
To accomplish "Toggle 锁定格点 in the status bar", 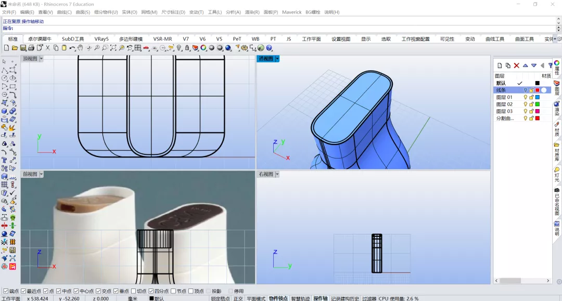I will click(221, 298).
